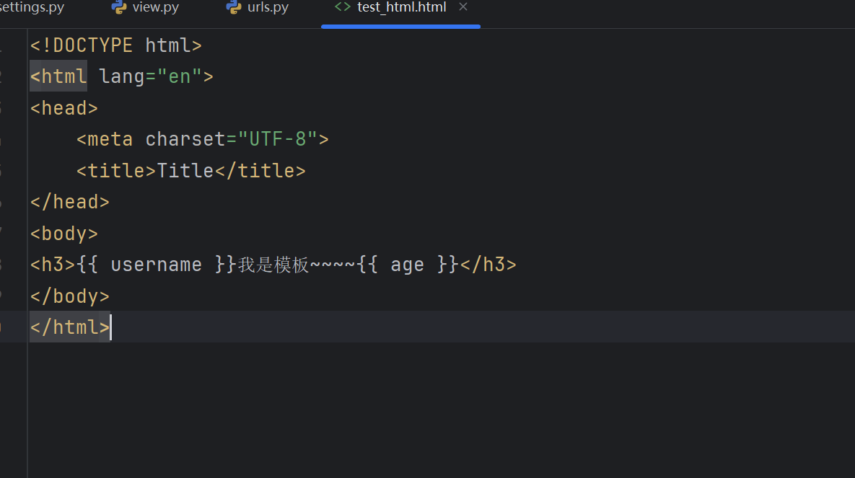Select the test_html.html tab label
This screenshot has width=855, height=478.
(401, 8)
